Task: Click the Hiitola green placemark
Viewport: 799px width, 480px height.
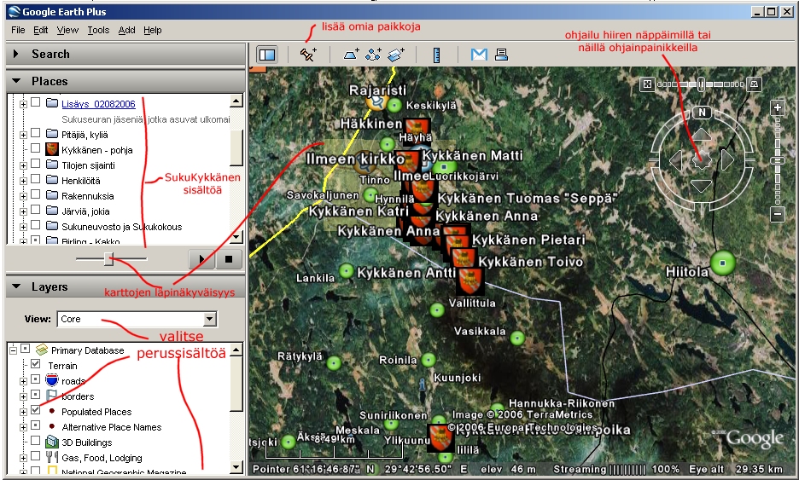Action: (x=723, y=263)
